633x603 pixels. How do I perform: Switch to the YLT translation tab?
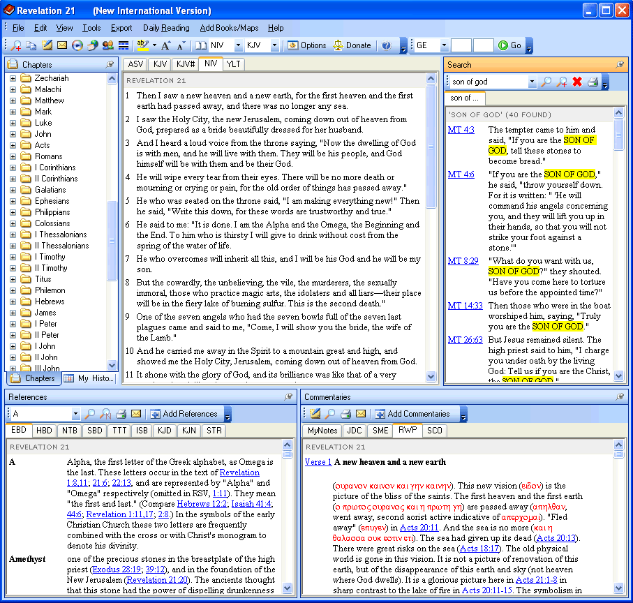pos(232,64)
